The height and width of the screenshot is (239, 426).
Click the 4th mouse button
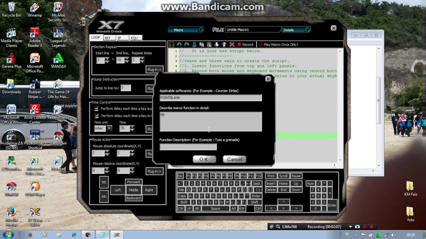click(104, 182)
